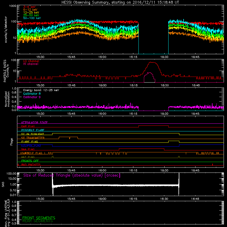Click the raised SAA FLAG segment
The width and height of the screenshot is (227, 227).
tap(141, 148)
